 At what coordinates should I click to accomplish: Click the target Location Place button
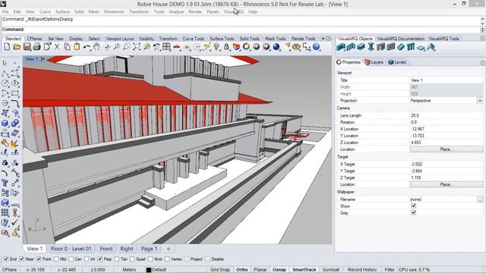(x=447, y=184)
